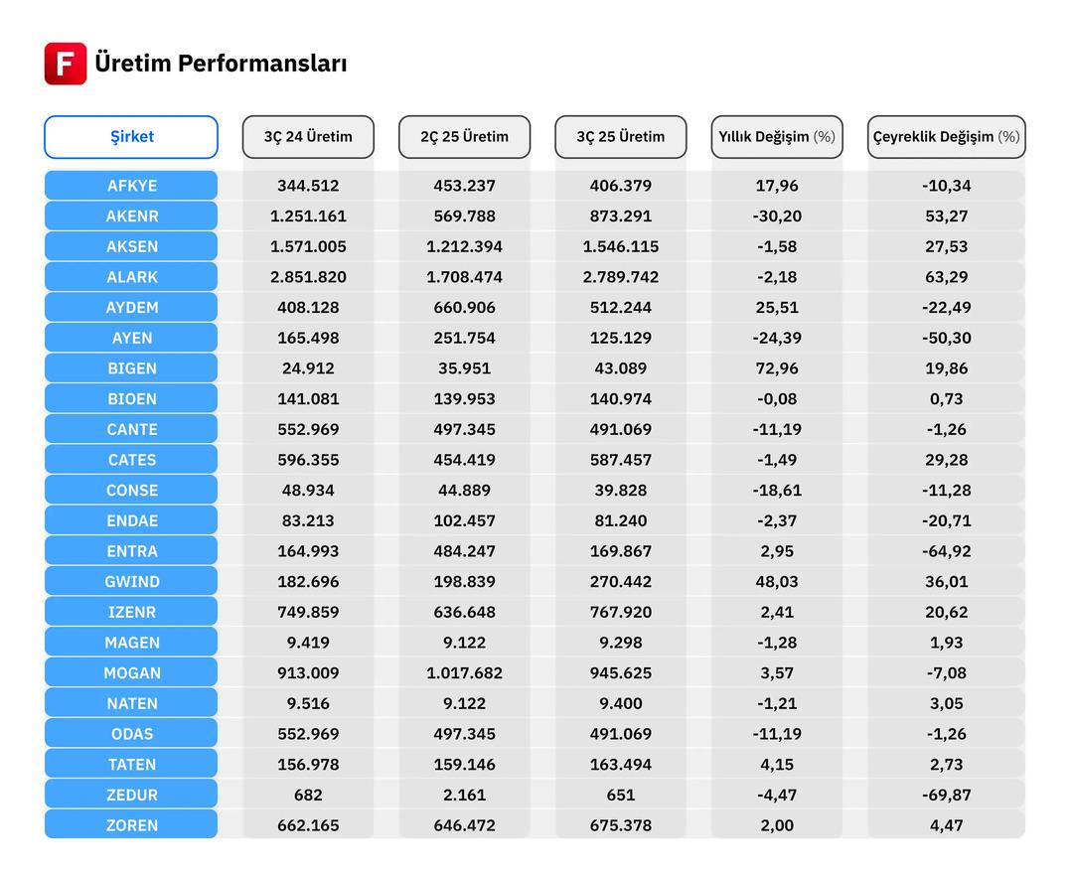This screenshot has height=874, width=1073.
Task: Click the 3Ç 24 Üretim header
Action: (308, 137)
